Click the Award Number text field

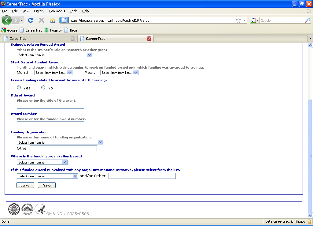tap(50, 124)
